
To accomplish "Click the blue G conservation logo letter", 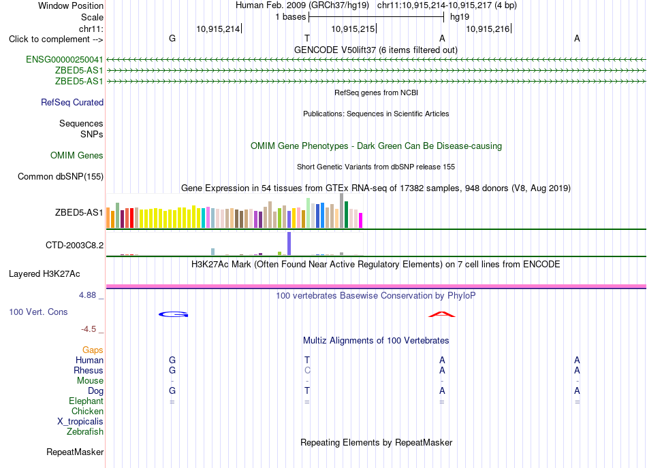I will (x=173, y=314).
